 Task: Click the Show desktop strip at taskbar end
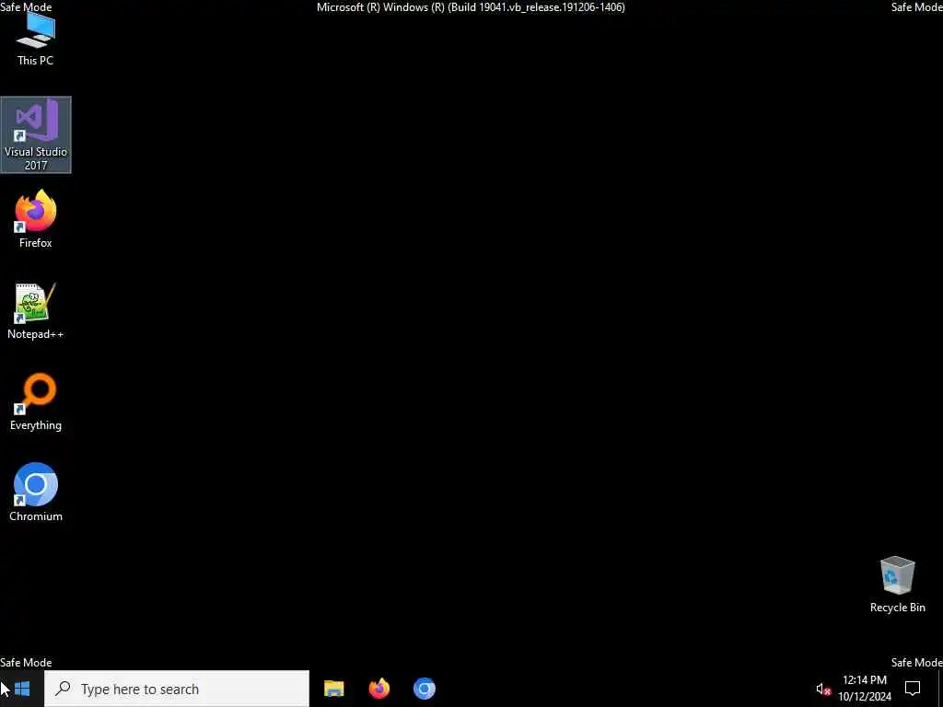click(x=940, y=689)
